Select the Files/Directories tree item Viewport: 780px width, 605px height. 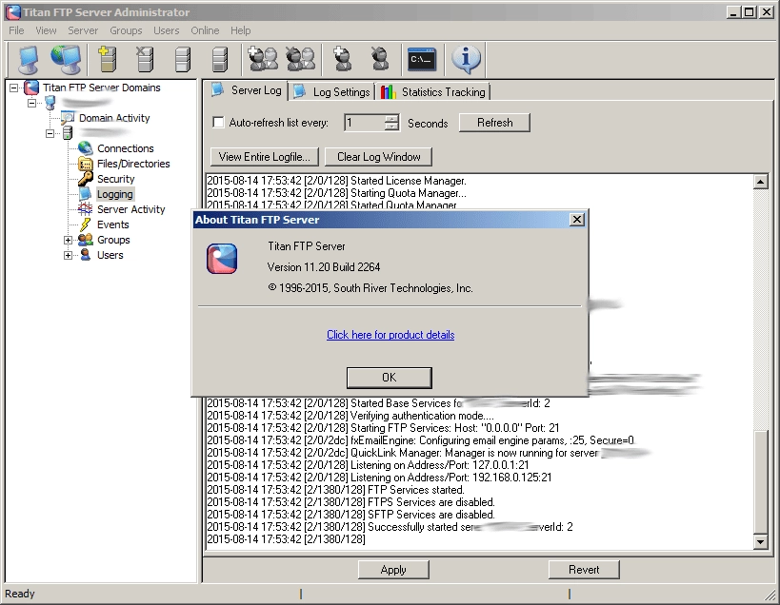[133, 164]
